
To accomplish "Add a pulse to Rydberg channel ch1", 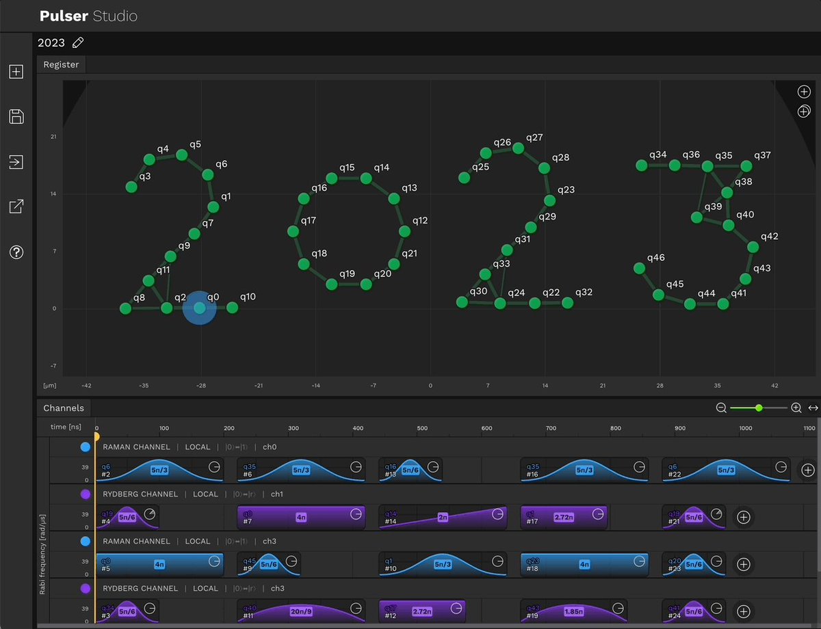I will pyautogui.click(x=744, y=517).
